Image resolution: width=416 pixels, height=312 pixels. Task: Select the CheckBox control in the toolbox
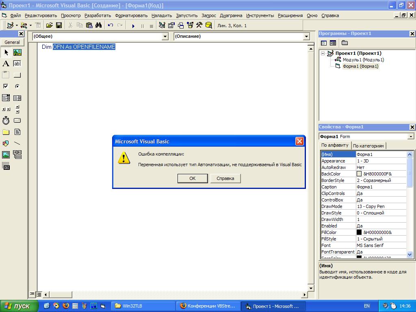6,86
